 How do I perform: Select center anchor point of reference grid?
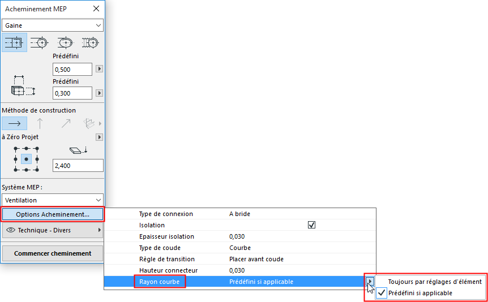point(27,159)
